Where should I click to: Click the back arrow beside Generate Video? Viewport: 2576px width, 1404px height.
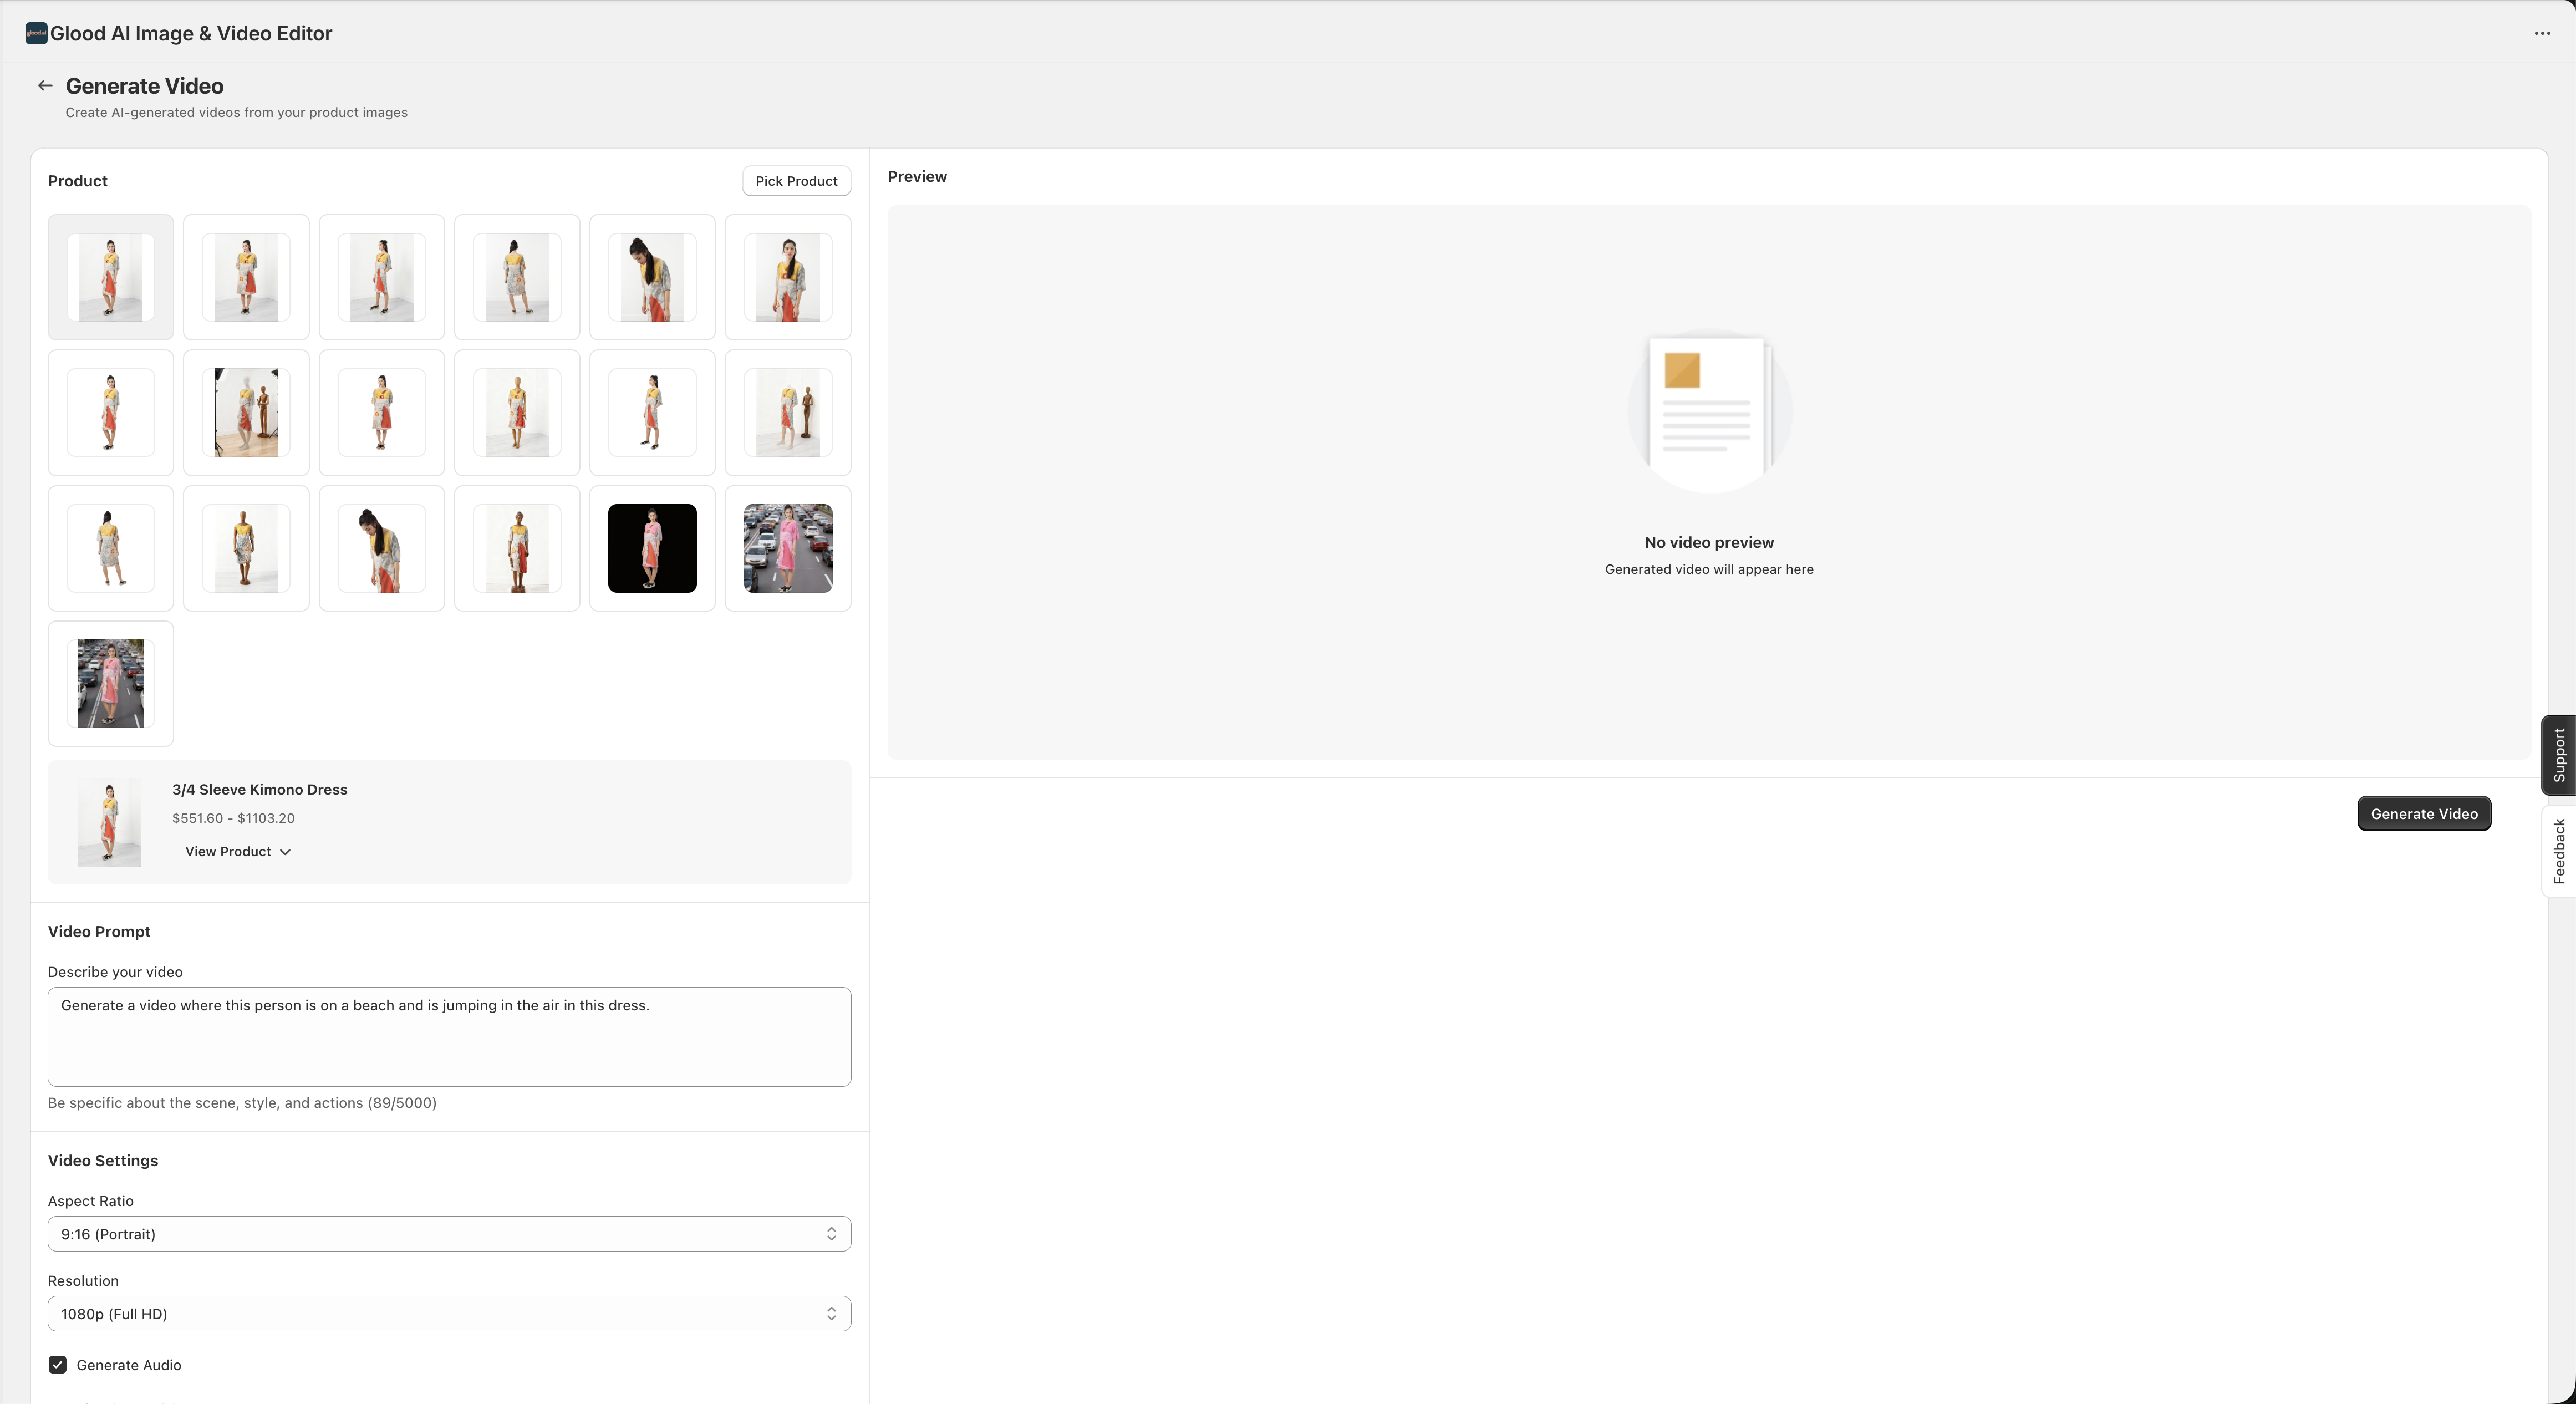click(x=45, y=86)
